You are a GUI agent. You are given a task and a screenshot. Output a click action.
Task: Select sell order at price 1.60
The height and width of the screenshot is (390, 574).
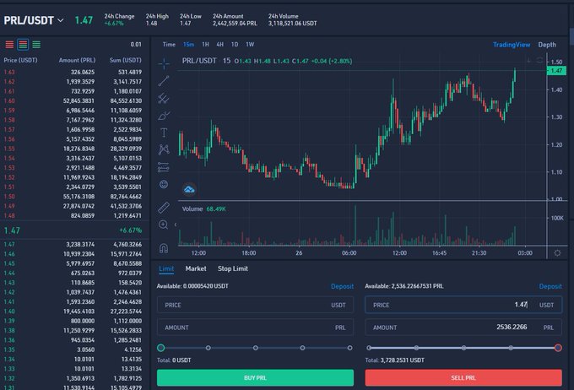coord(73,100)
